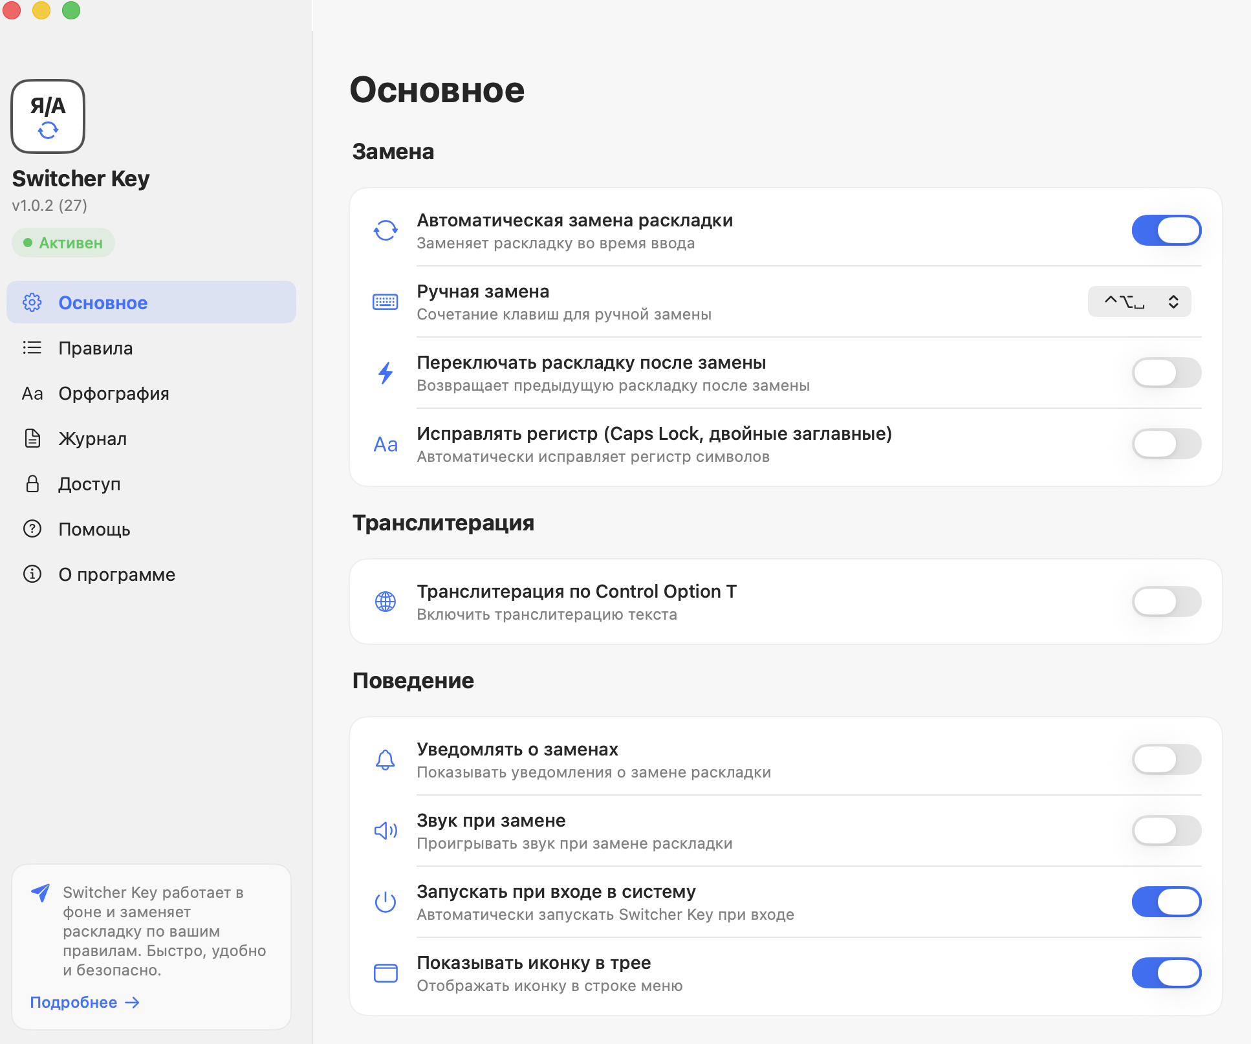
Task: Maximize the window with green button
Action: [x=71, y=10]
